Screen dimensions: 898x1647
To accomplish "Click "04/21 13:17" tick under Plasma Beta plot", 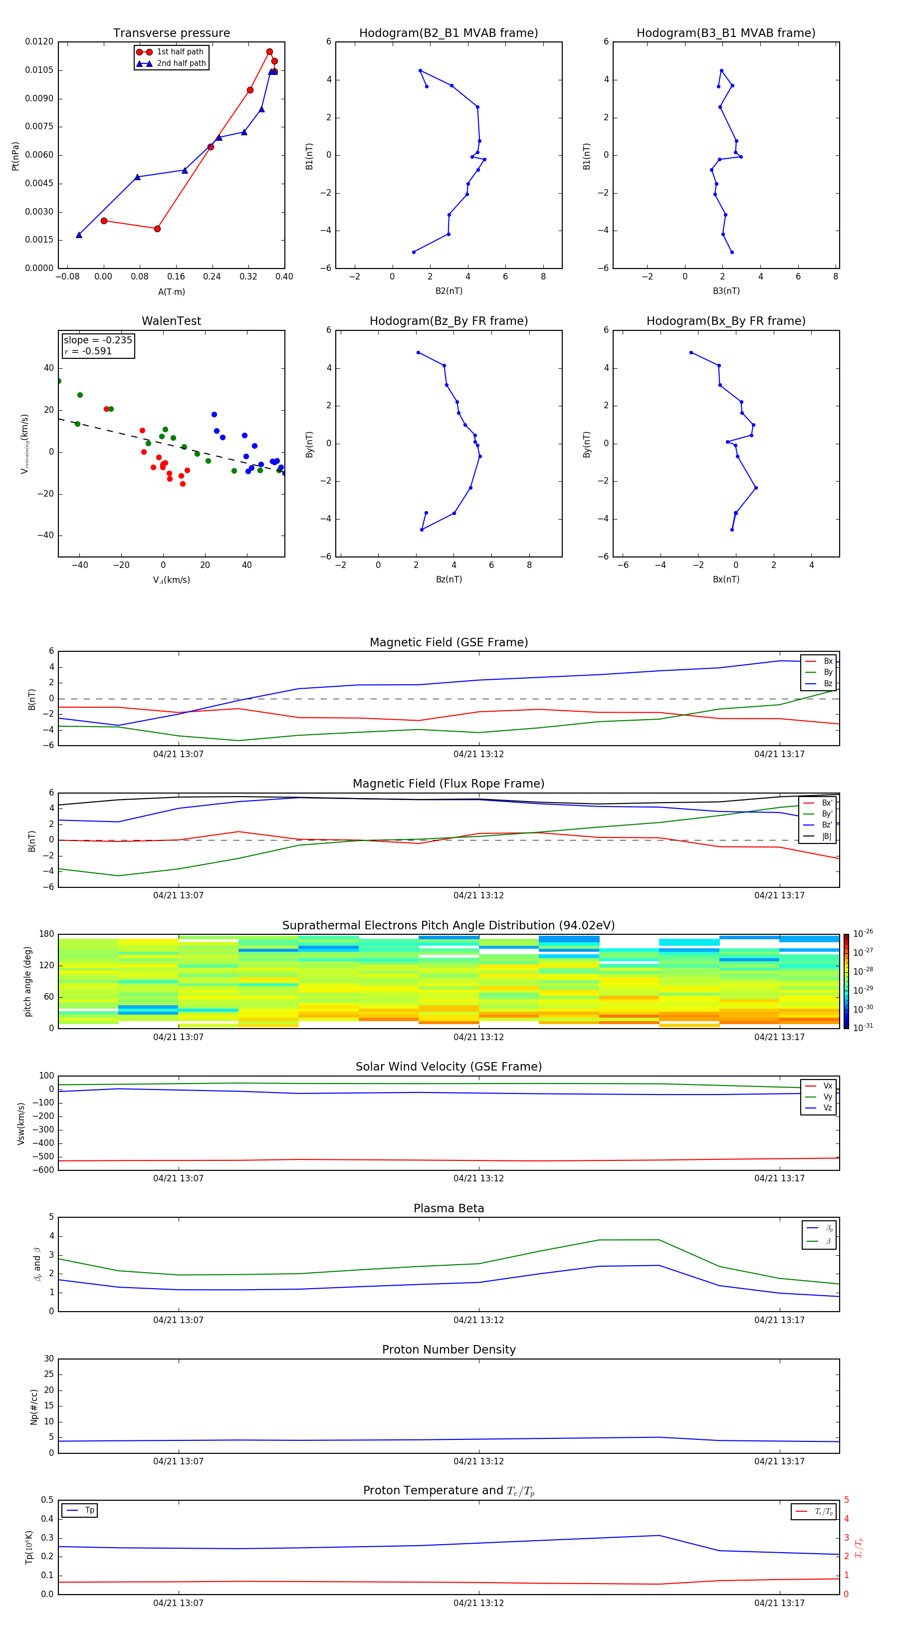I will (779, 1320).
